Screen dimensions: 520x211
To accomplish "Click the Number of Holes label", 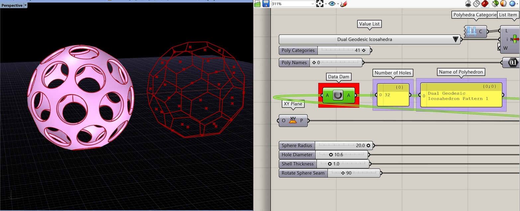I will click(393, 73).
